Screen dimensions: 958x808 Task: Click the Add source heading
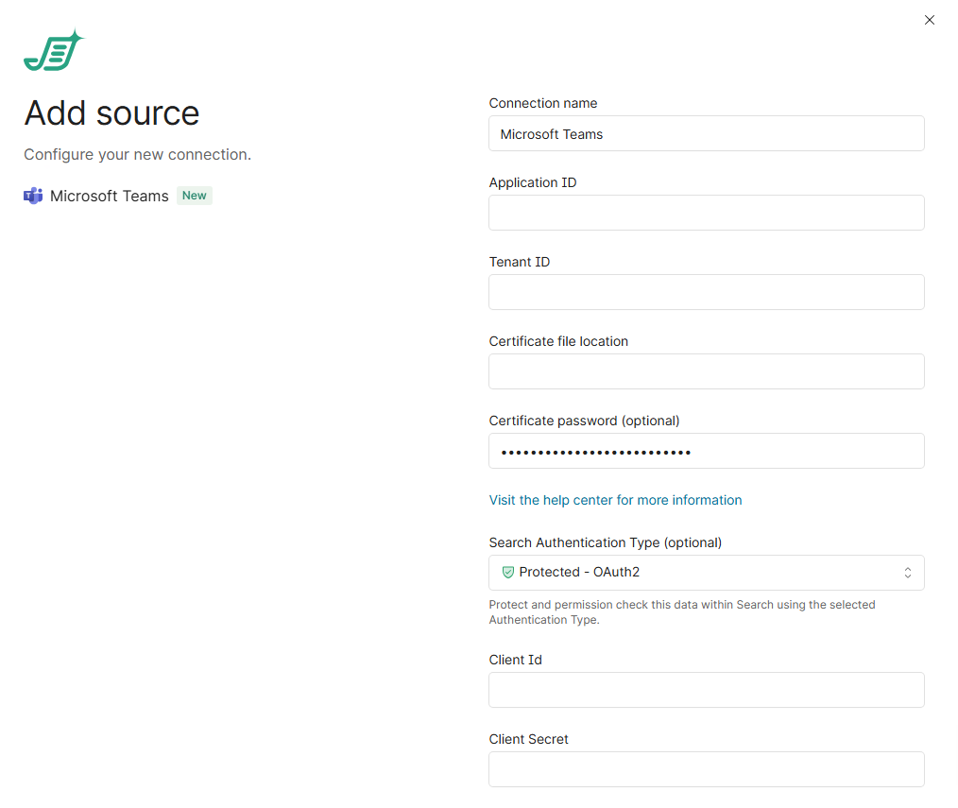111,113
